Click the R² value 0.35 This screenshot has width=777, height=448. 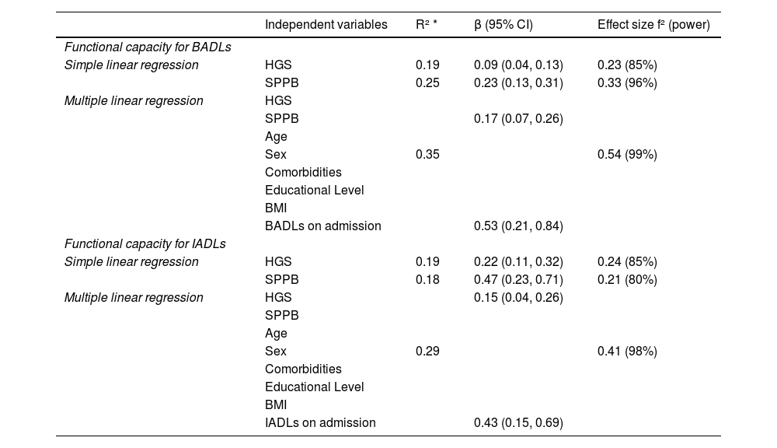(427, 155)
